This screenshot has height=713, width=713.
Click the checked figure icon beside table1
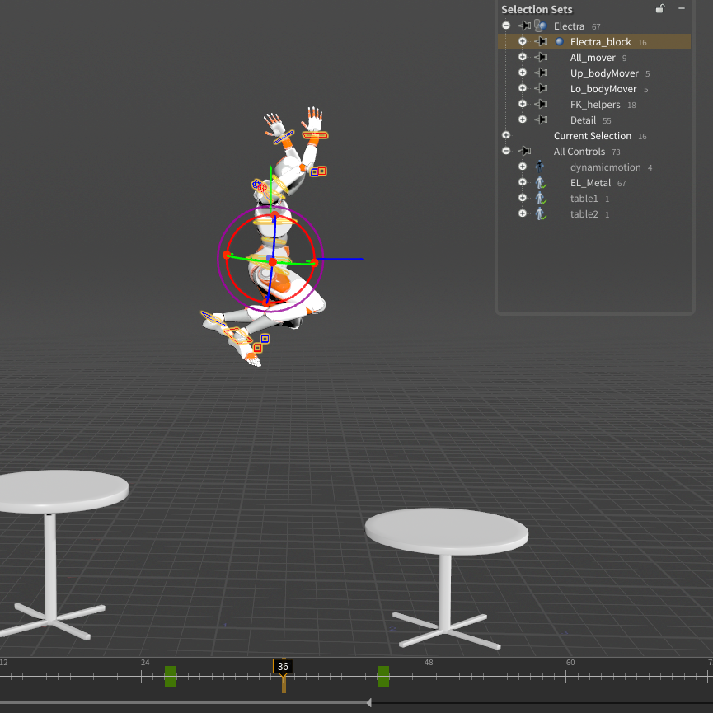point(541,199)
